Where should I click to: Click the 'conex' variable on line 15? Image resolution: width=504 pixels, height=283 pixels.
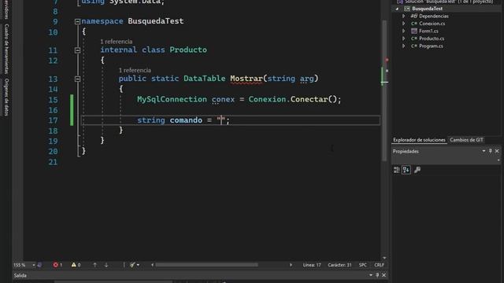(x=223, y=100)
